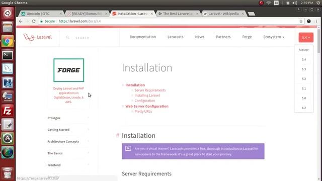This screenshot has width=322, height=181.
Task: Click the search magnifier icon
Action: coord(67,38)
